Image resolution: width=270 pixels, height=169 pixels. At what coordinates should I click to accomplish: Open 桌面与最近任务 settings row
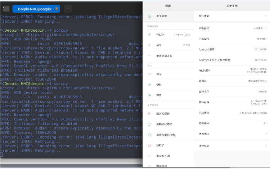(168, 135)
